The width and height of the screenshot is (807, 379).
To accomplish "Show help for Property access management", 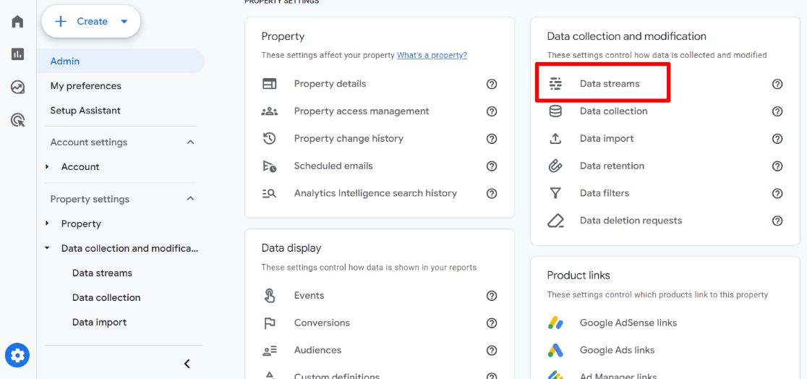I will pyautogui.click(x=492, y=111).
